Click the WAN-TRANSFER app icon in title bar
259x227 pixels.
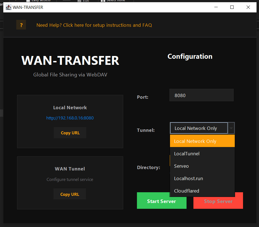pos(9,7)
